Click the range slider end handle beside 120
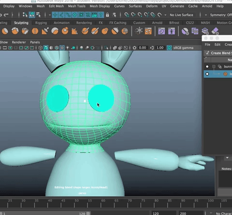The width and height of the screenshot is (232, 215). click(x=88, y=213)
